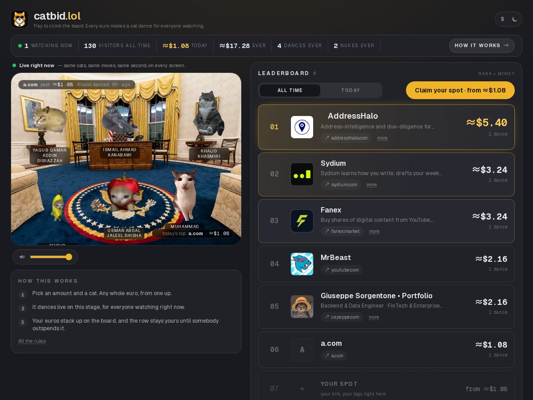
Task: Expand Sydium description with more
Action: pyautogui.click(x=372, y=185)
